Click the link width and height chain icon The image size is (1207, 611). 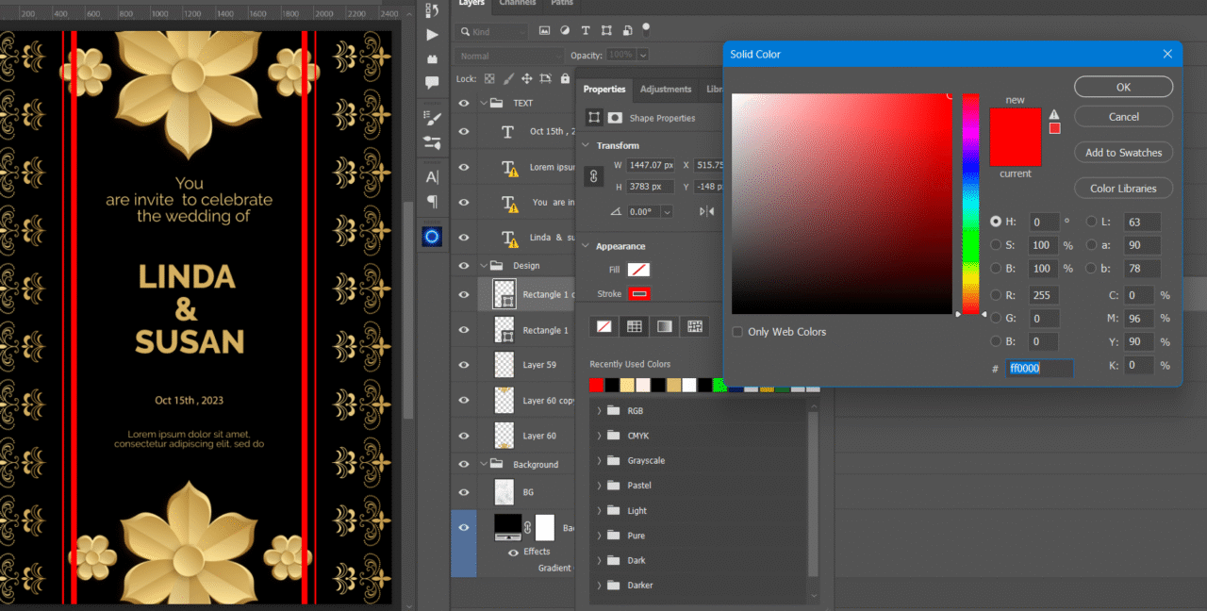coord(594,176)
